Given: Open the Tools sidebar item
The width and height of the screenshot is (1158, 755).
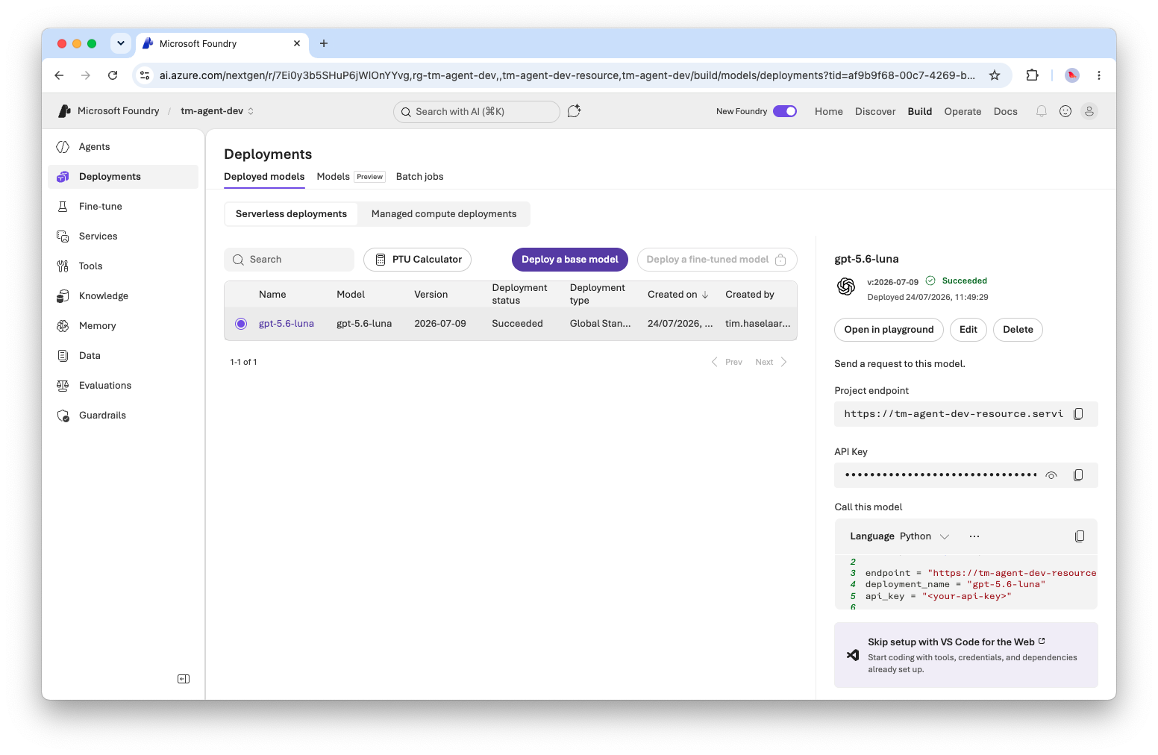Looking at the screenshot, I should [x=90, y=266].
